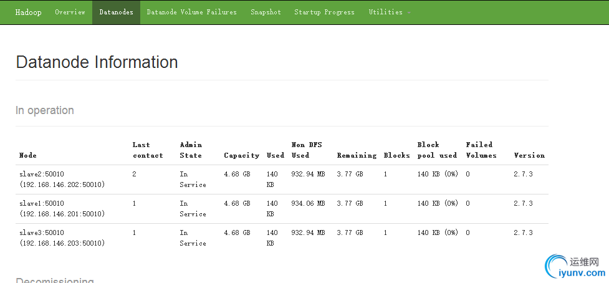Switch to the Snapshot tab
The height and width of the screenshot is (283, 609).
pyautogui.click(x=266, y=12)
